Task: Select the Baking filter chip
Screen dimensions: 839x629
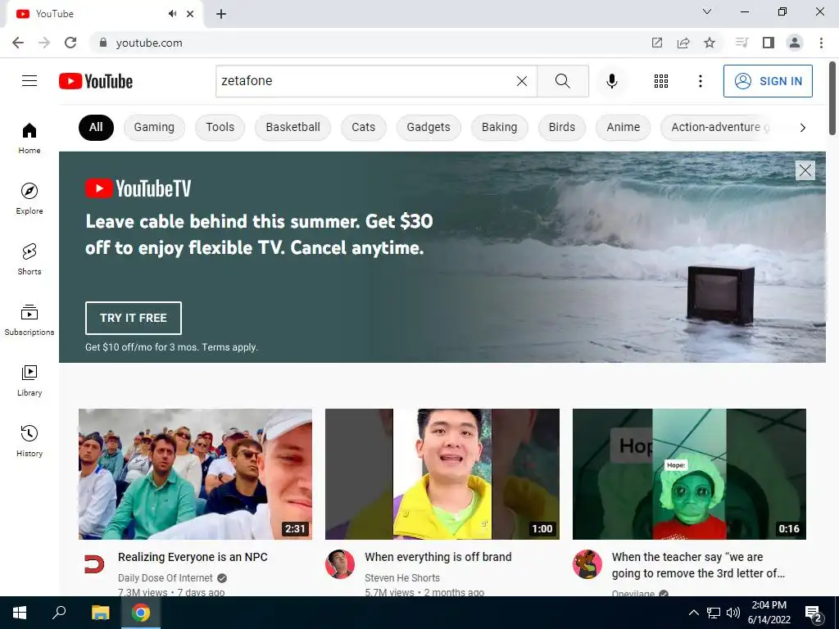Action: 499,127
